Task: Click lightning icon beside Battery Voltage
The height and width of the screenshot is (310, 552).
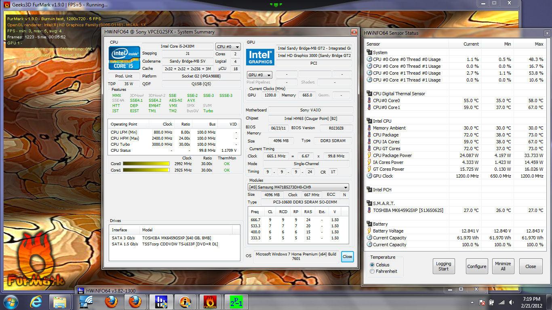Action: (x=369, y=231)
